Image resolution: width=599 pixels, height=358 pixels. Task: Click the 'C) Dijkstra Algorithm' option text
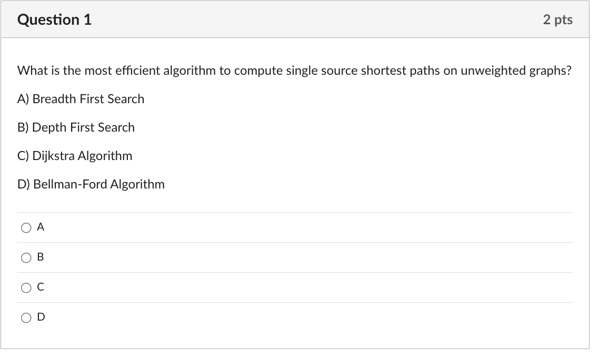(75, 156)
